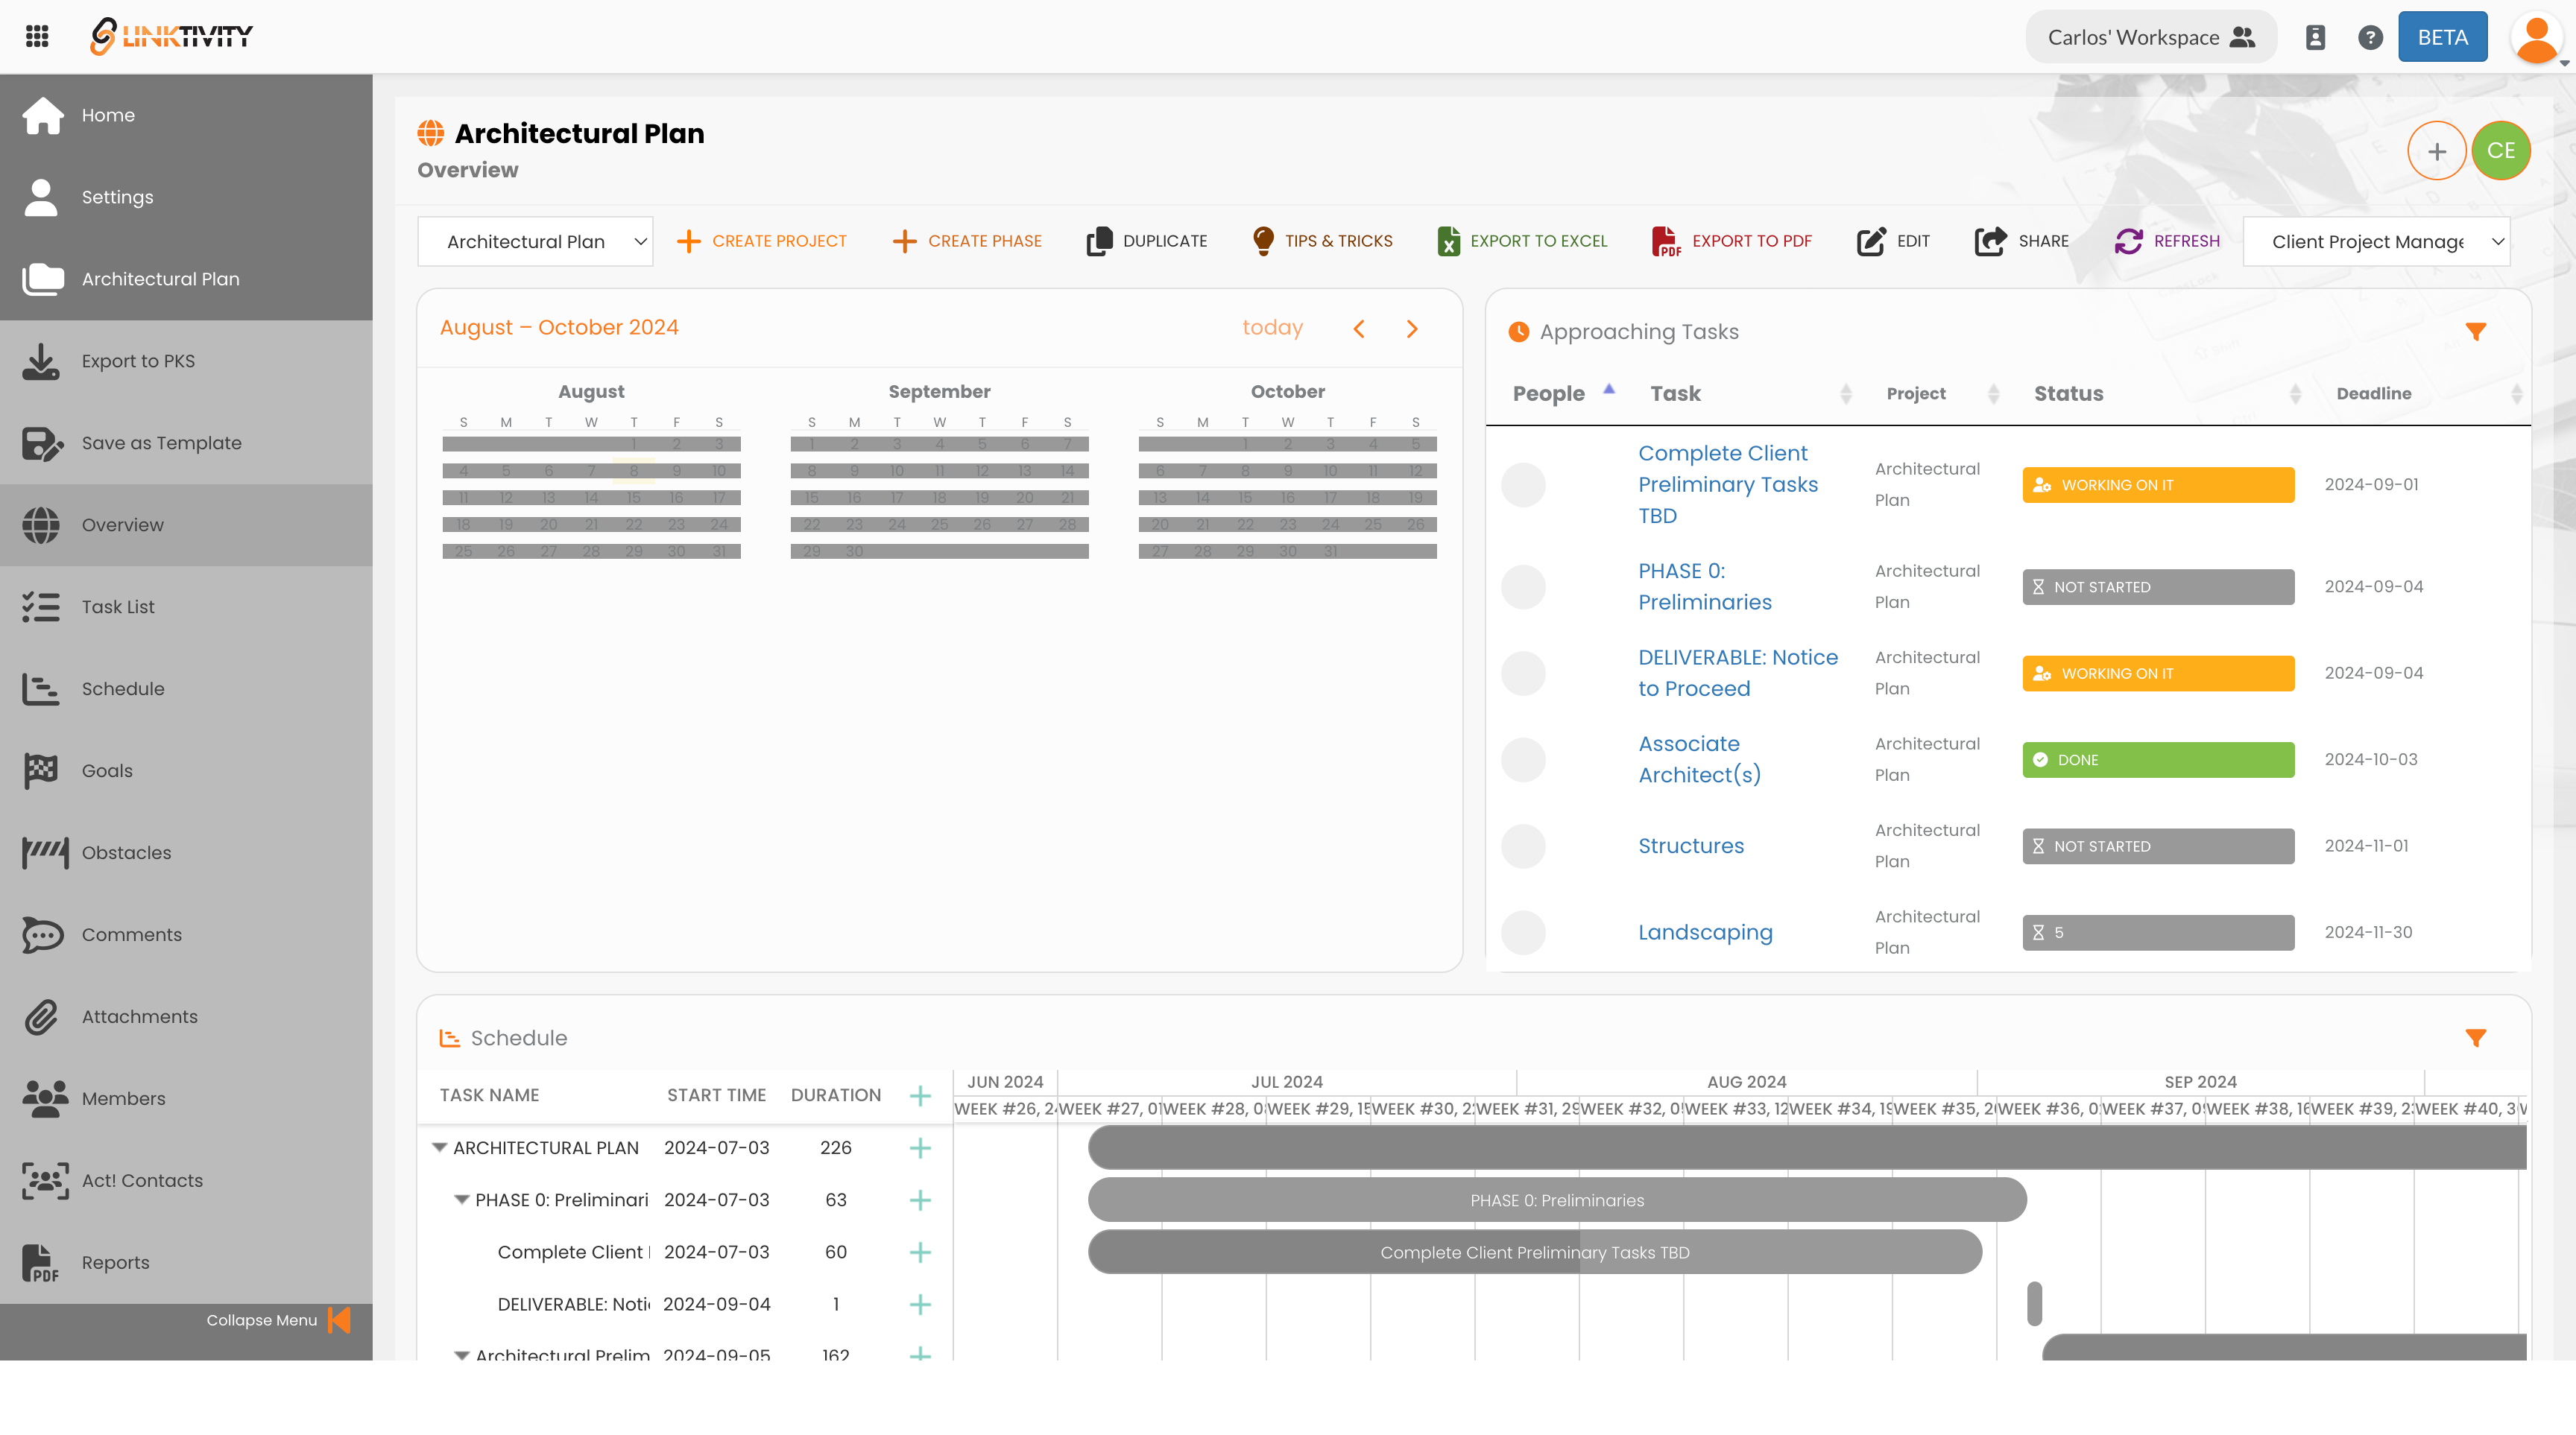2576x1435 pixels.
Task: Go to previous calendar months
Action: pos(1359,329)
